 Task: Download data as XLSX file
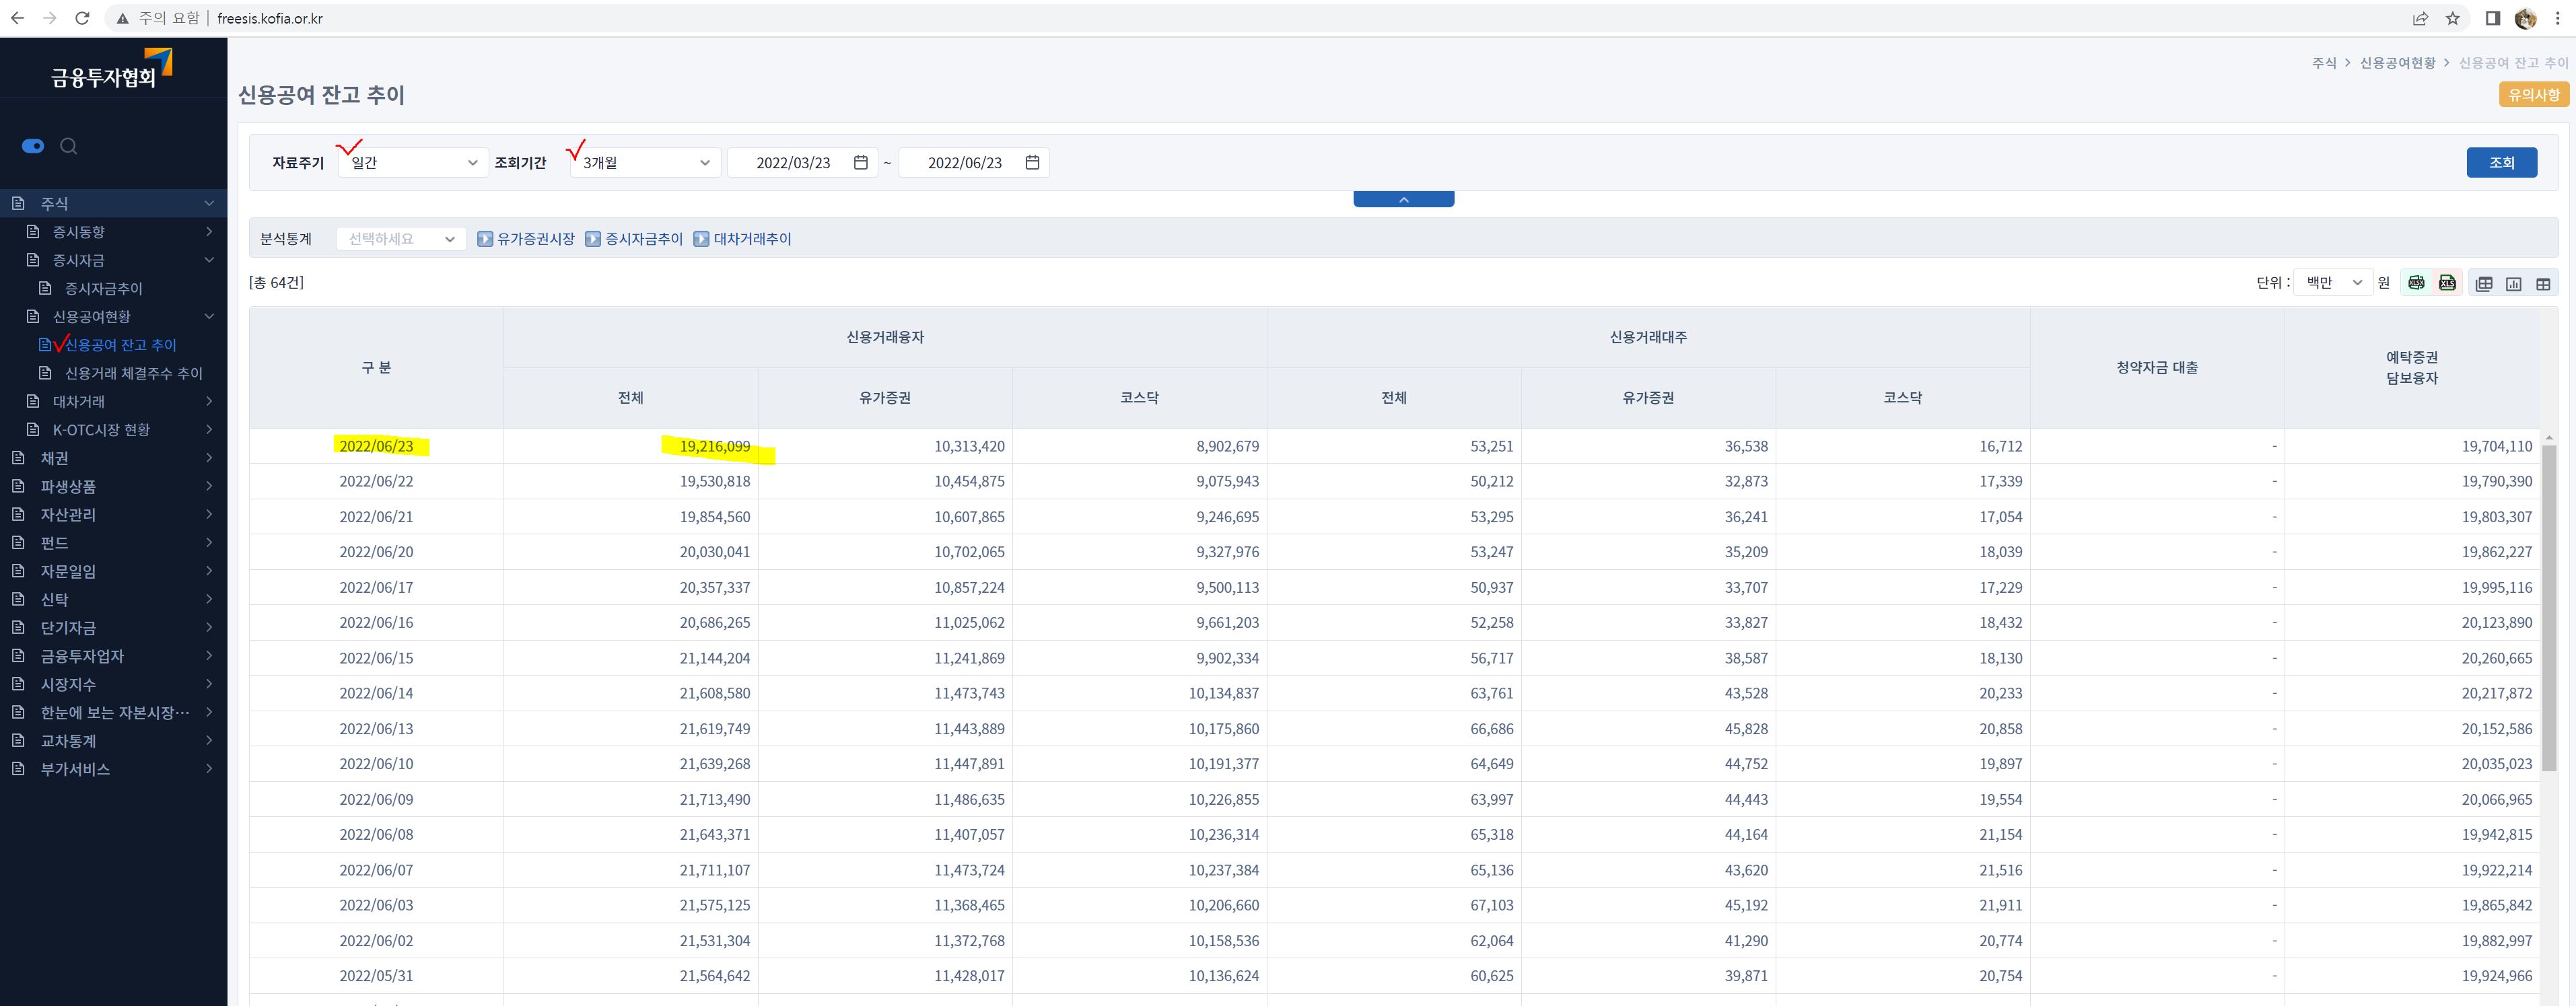[x=2416, y=283]
